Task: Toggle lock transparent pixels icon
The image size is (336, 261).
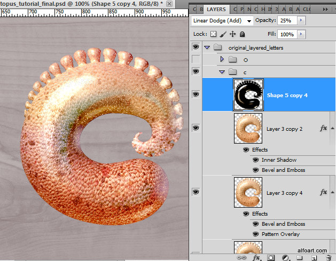Action: (x=213, y=34)
